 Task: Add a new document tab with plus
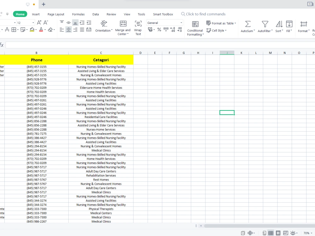click(43, 4)
